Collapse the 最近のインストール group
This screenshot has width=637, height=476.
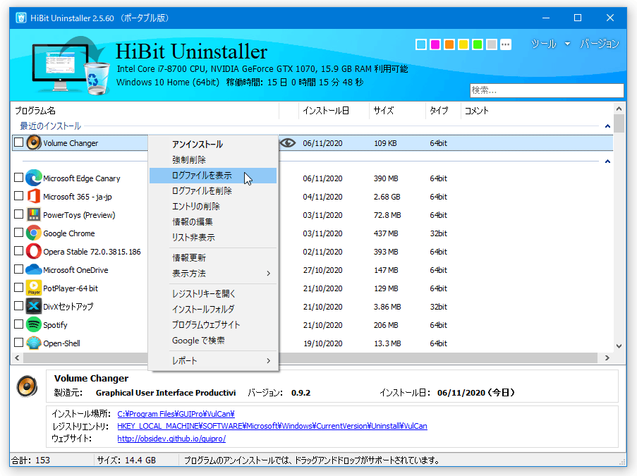coord(607,126)
